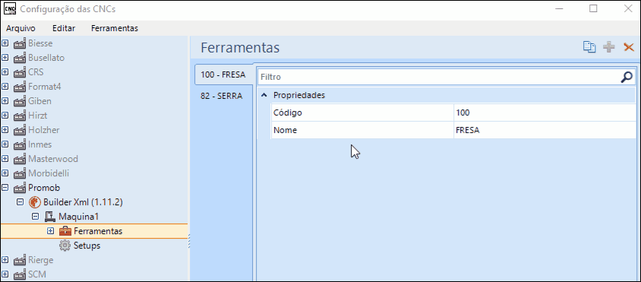
Task: Click the Maquina1 machine icon
Action: (x=50, y=216)
